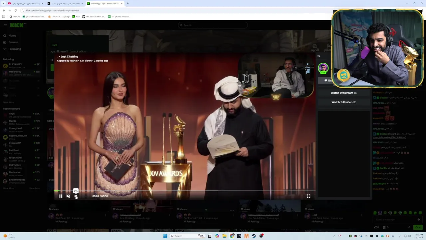The image size is (426, 240).
Task: Expand Show More under Following
Action: pos(8,102)
